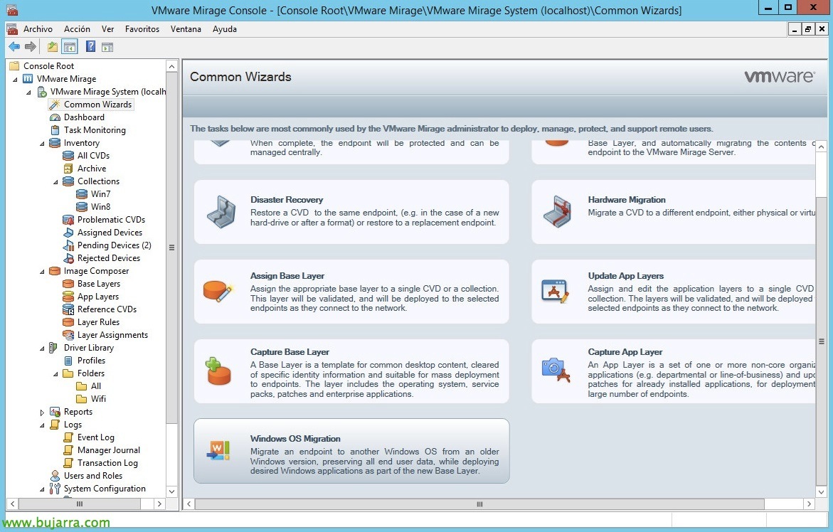Click the Common Wizards wand icon
This screenshot has width=833, height=532.
[55, 105]
